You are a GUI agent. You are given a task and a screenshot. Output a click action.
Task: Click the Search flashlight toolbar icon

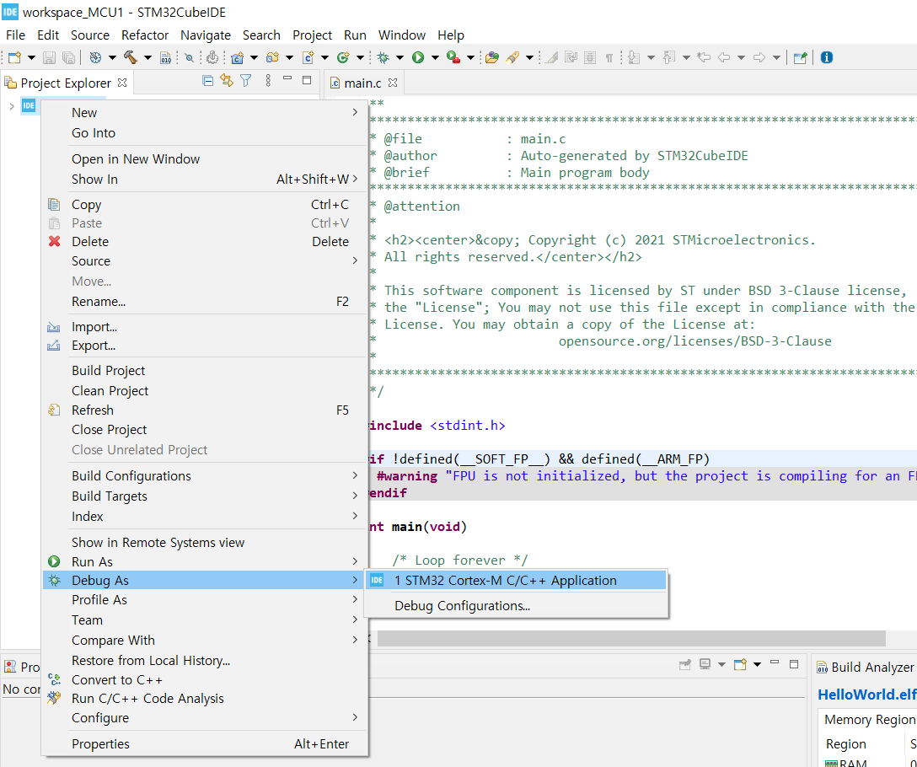tap(512, 57)
